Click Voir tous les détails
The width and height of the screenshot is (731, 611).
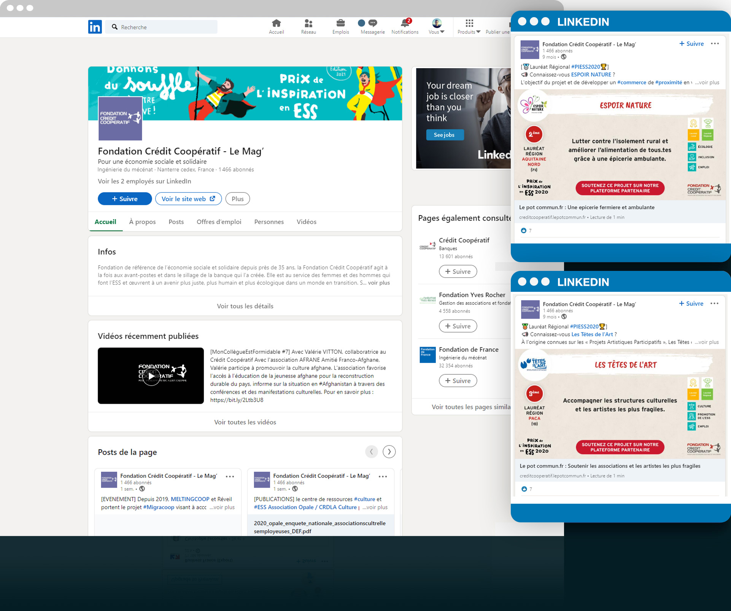click(245, 306)
